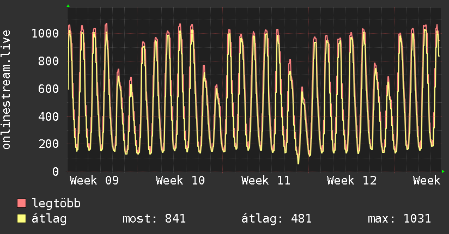Click the Week 11 x-axis label
The width and height of the screenshot is (449, 234).
point(266,181)
